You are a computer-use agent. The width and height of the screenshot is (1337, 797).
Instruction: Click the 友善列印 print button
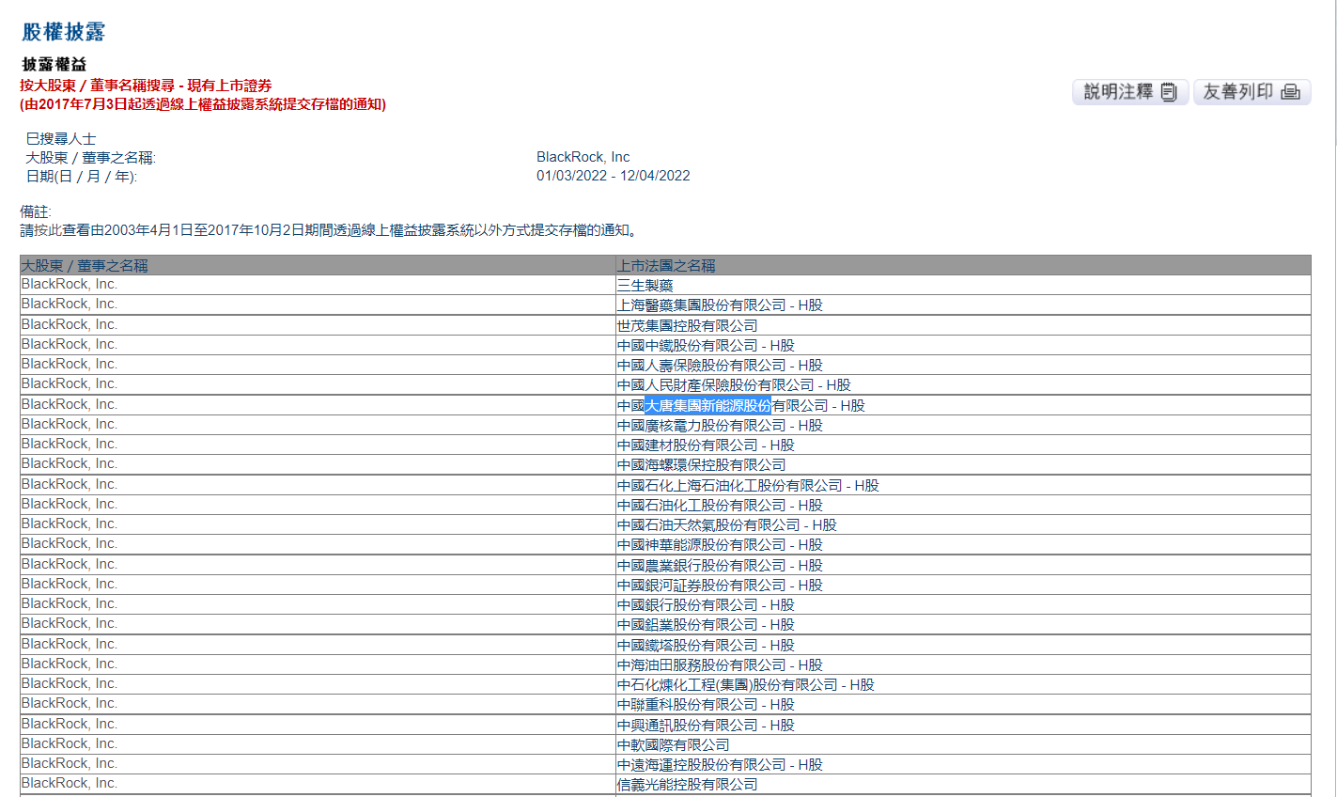pyautogui.click(x=1252, y=92)
